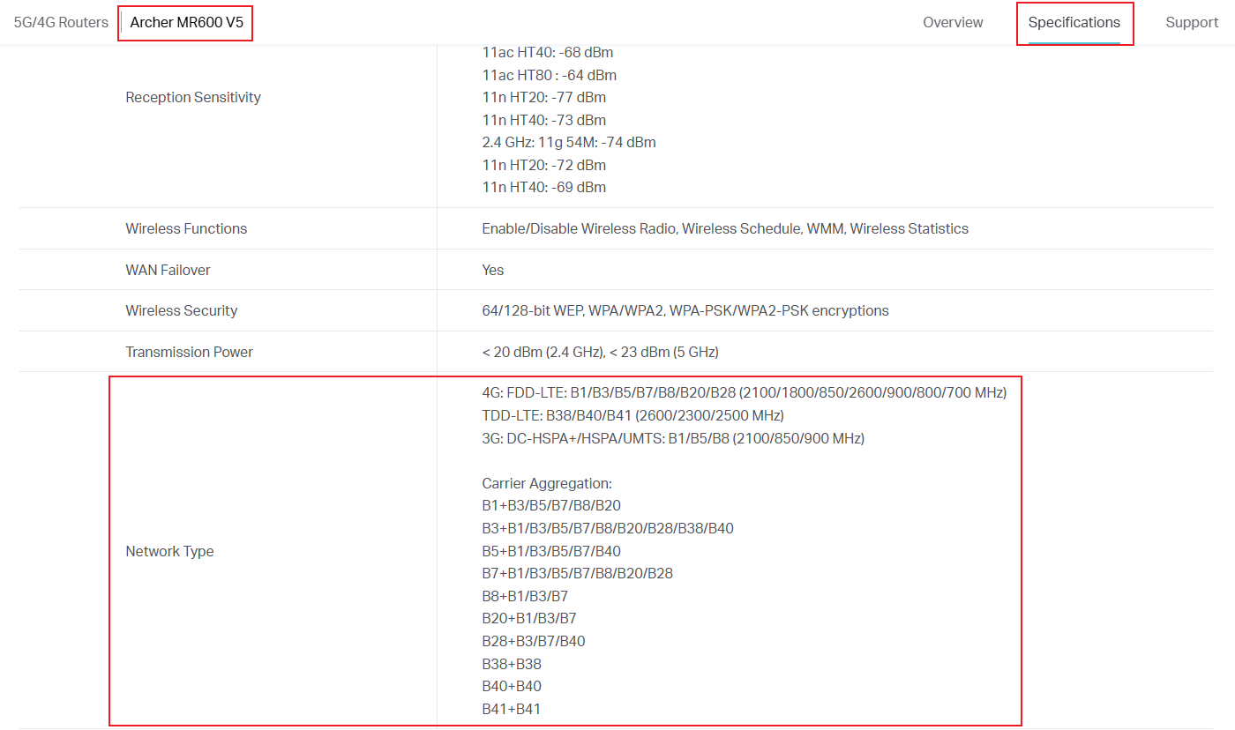Screen dimensions: 1235x730
Task: Click the WAN Failover 'Yes' value
Action: click(x=492, y=270)
